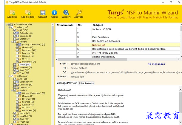Click the E:\Sites\NSF Files root icon
Image resolution: width=182 pixels, height=125 pixels.
pos(12,25)
